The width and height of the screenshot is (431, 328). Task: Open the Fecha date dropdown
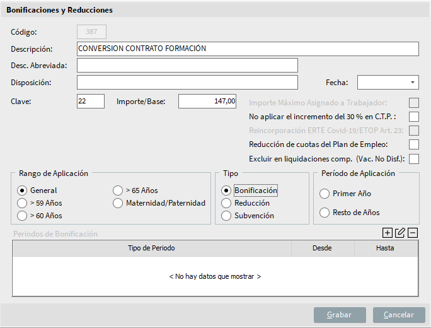click(x=412, y=82)
